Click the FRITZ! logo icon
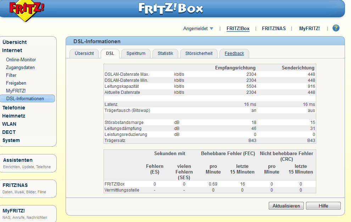Viewport: 351px width, 222px height. (27, 11)
